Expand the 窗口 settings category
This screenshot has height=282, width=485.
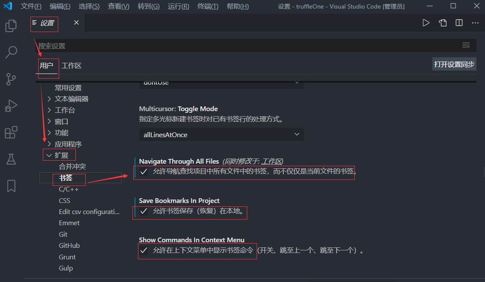49,121
